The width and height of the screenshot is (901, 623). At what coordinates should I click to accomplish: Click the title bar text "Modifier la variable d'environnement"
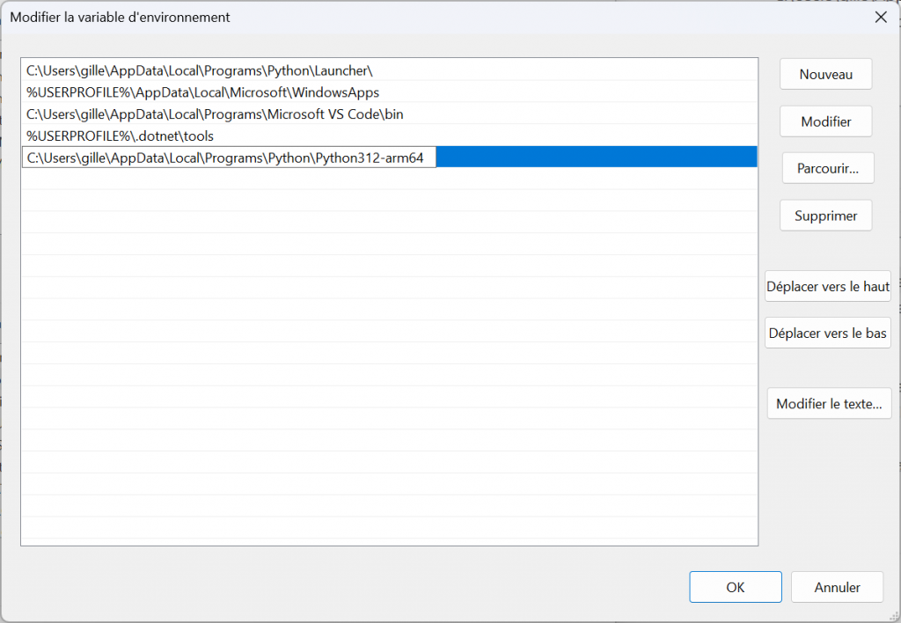click(120, 17)
